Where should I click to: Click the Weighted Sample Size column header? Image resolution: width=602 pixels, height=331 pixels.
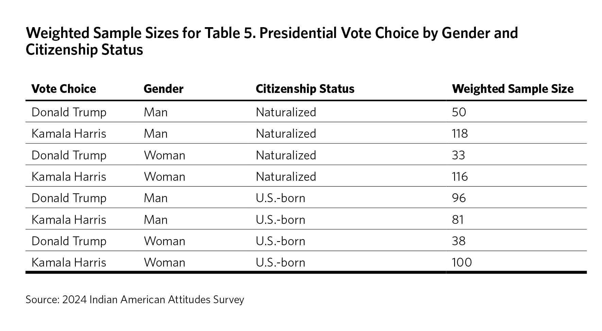click(513, 89)
